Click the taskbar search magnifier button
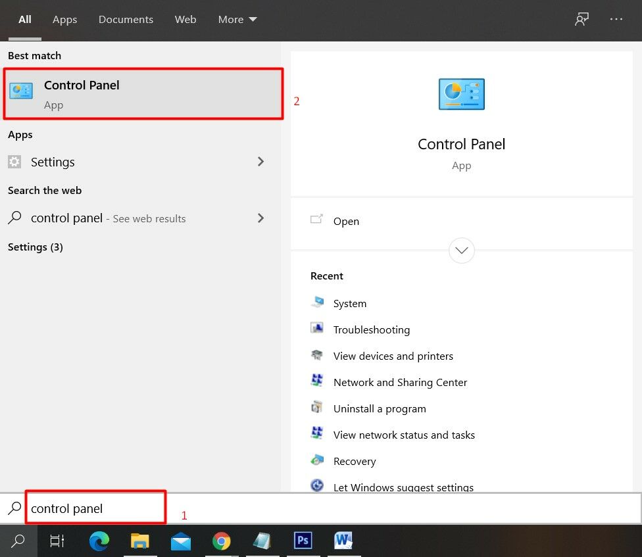 pyautogui.click(x=18, y=541)
